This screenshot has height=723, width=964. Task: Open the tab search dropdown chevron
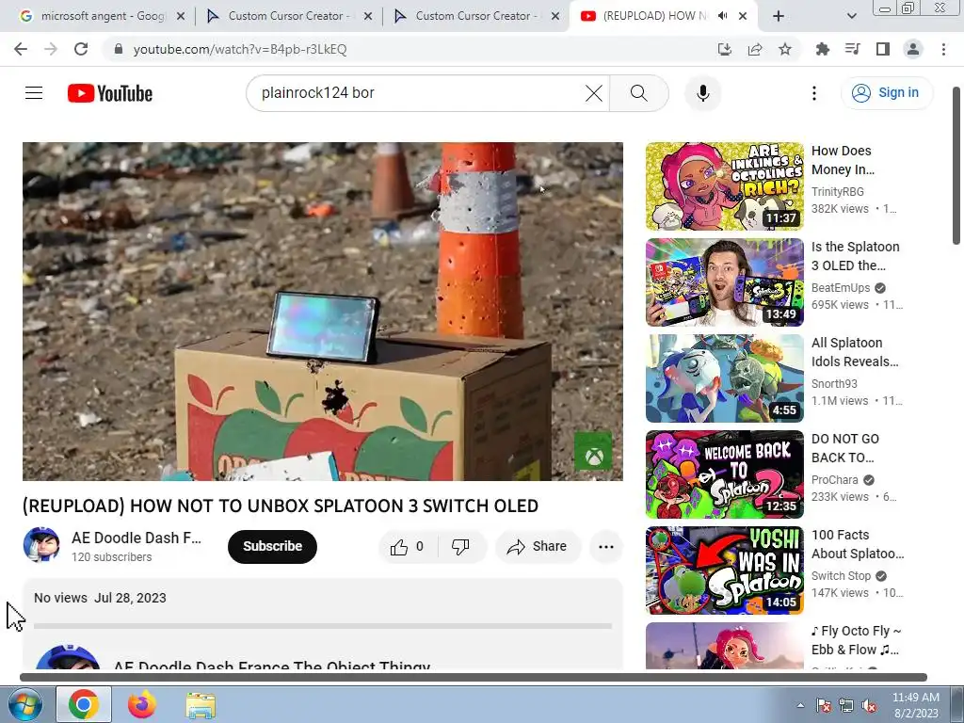[x=851, y=16]
